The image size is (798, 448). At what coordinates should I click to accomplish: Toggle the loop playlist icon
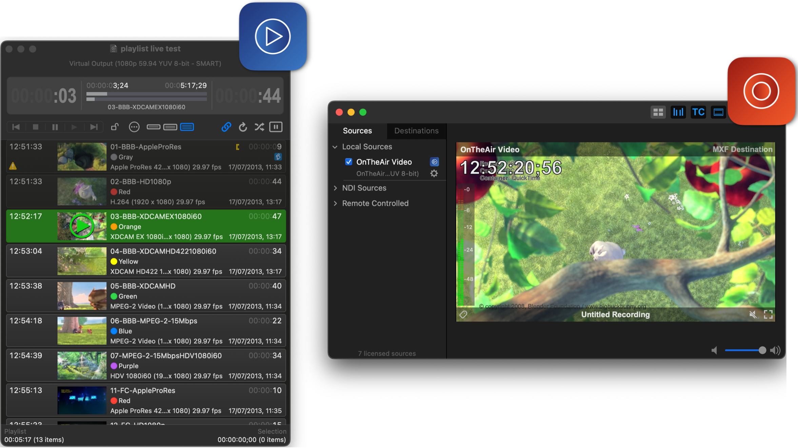pos(243,127)
